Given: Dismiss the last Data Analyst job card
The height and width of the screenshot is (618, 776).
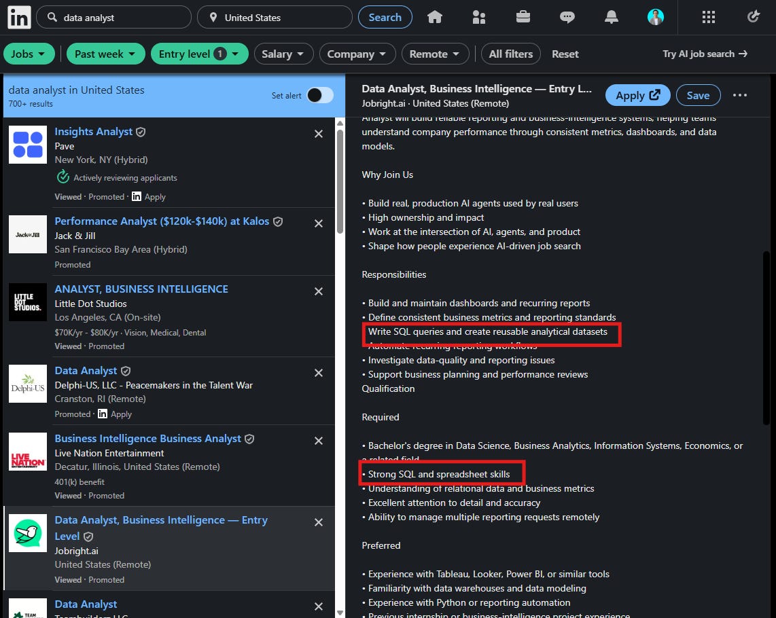Looking at the screenshot, I should tap(319, 606).
